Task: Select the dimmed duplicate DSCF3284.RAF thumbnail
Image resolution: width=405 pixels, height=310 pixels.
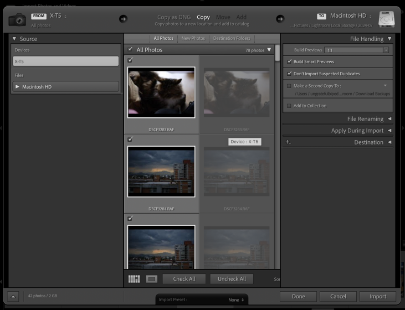Action: click(x=237, y=172)
